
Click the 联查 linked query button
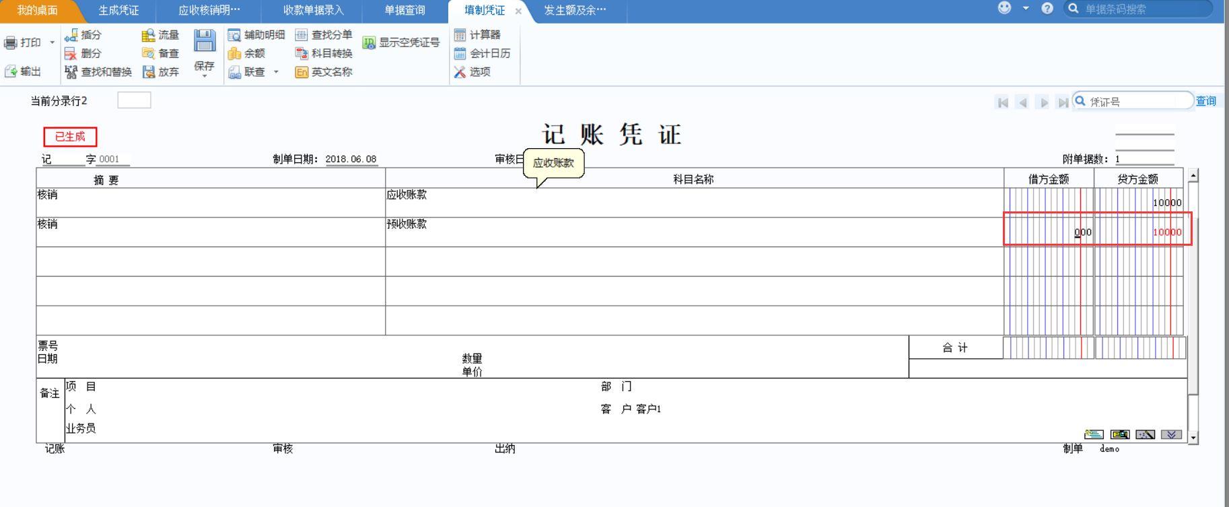pos(246,71)
